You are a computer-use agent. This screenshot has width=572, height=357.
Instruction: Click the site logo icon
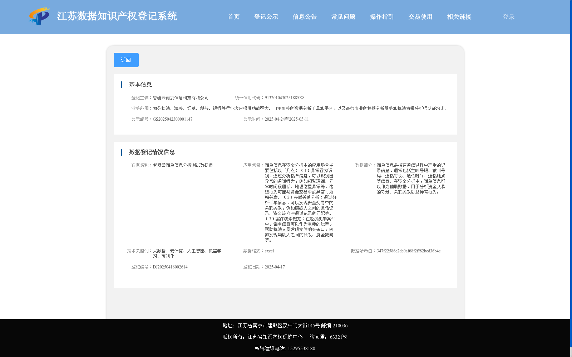[39, 16]
